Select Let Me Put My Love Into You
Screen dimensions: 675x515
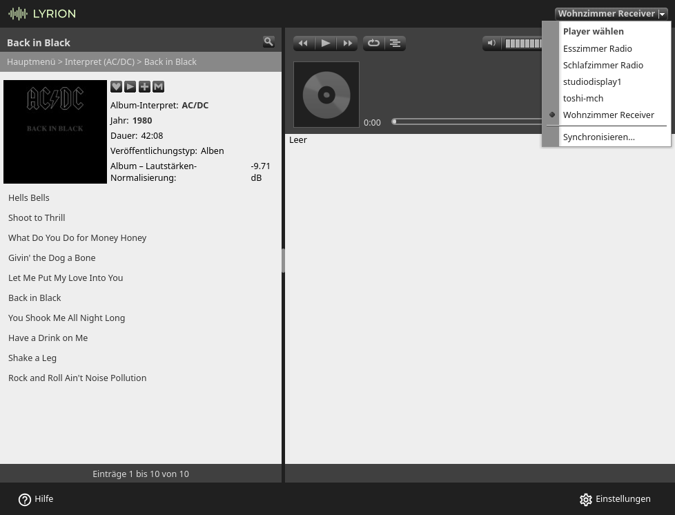(x=66, y=278)
